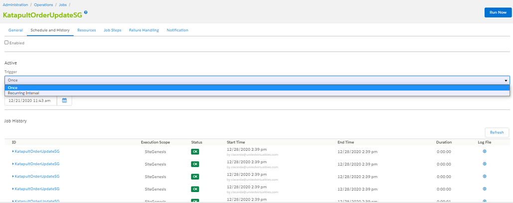Refresh the job history list
This screenshot has width=513, height=203.
coord(497,132)
